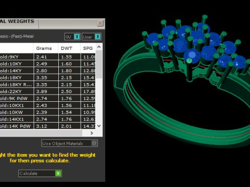The image size is (250, 187).
Task: Click SPG value in Gold:14KY row
Action: pos(89,71)
